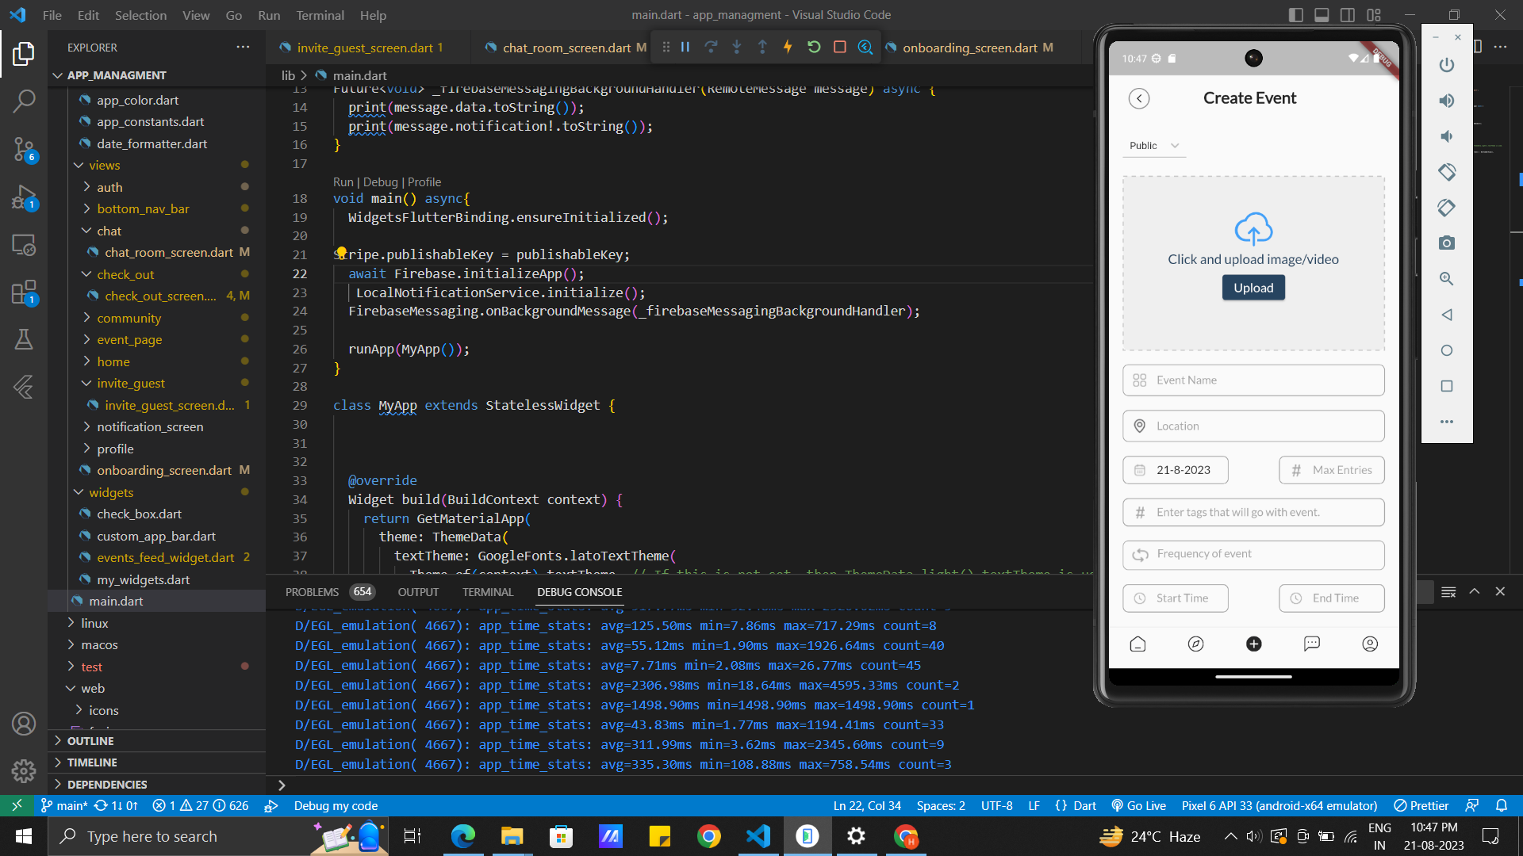Toggle the primary sidebar visibility
Viewport: 1523px width, 856px height.
[x=1295, y=14]
